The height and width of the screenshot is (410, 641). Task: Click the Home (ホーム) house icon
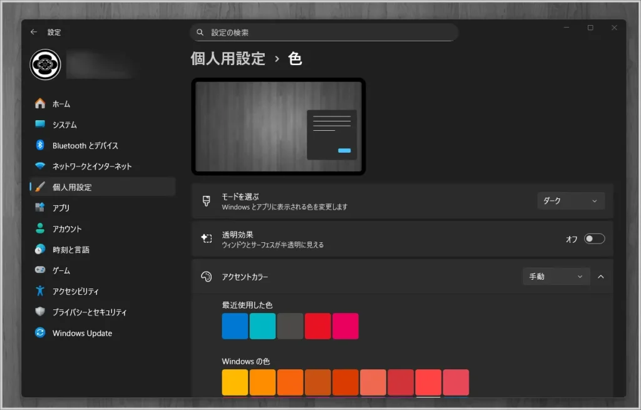tap(40, 104)
